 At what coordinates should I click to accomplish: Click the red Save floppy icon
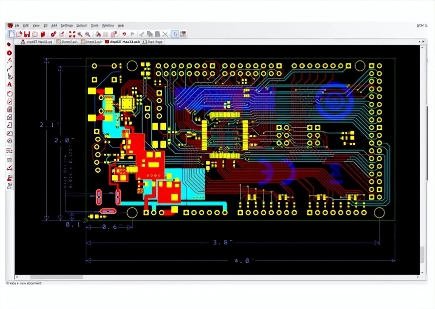(27, 34)
